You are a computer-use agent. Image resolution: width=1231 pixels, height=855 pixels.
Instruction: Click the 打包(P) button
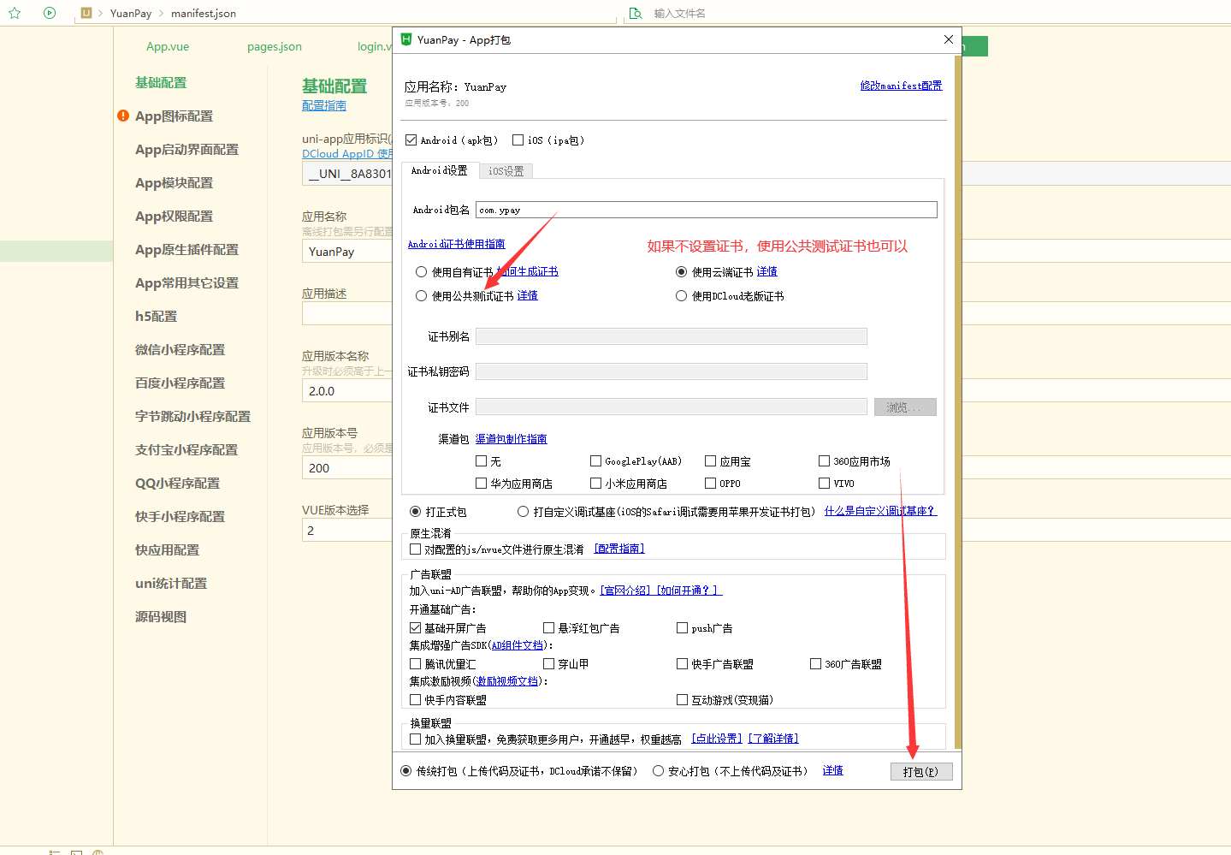click(921, 771)
